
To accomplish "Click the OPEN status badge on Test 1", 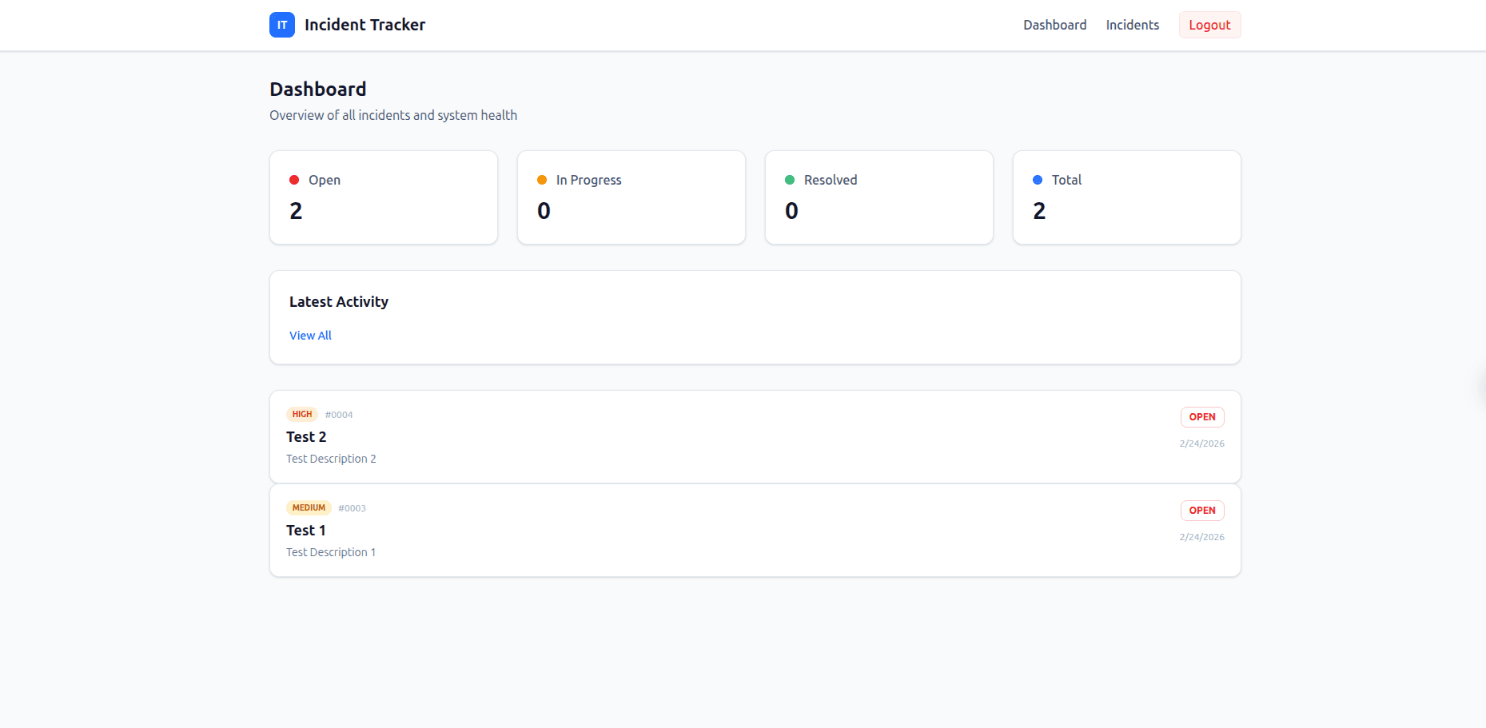I will coord(1202,510).
